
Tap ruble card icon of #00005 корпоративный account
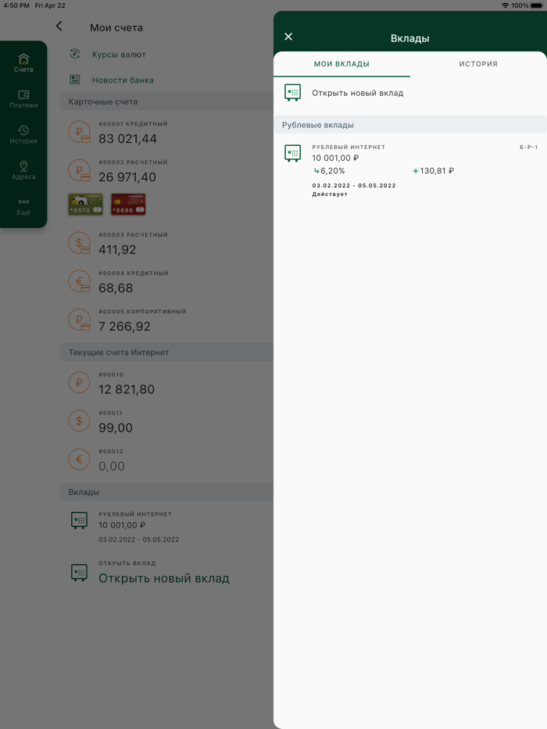pyautogui.click(x=79, y=319)
